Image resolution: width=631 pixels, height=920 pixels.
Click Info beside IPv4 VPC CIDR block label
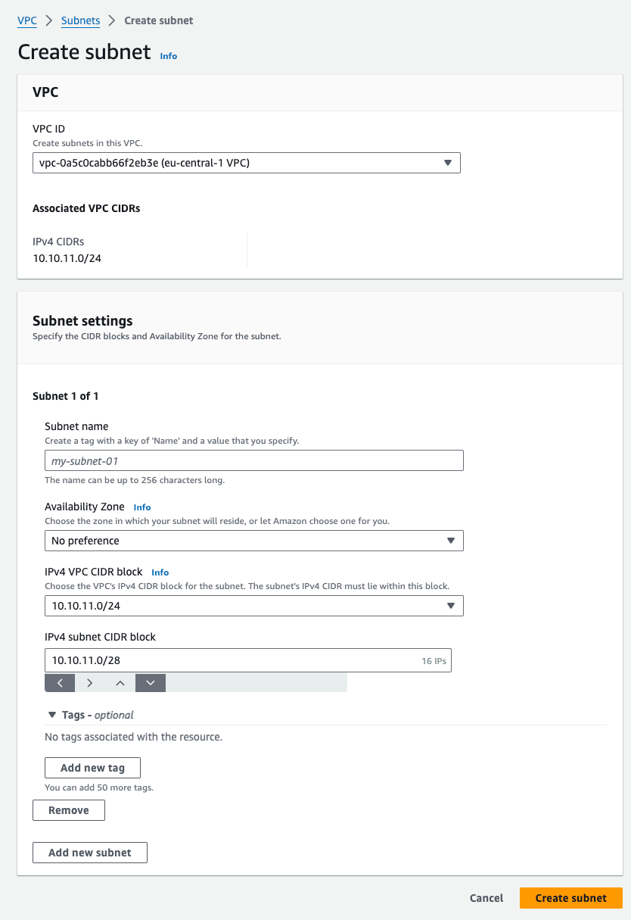160,572
